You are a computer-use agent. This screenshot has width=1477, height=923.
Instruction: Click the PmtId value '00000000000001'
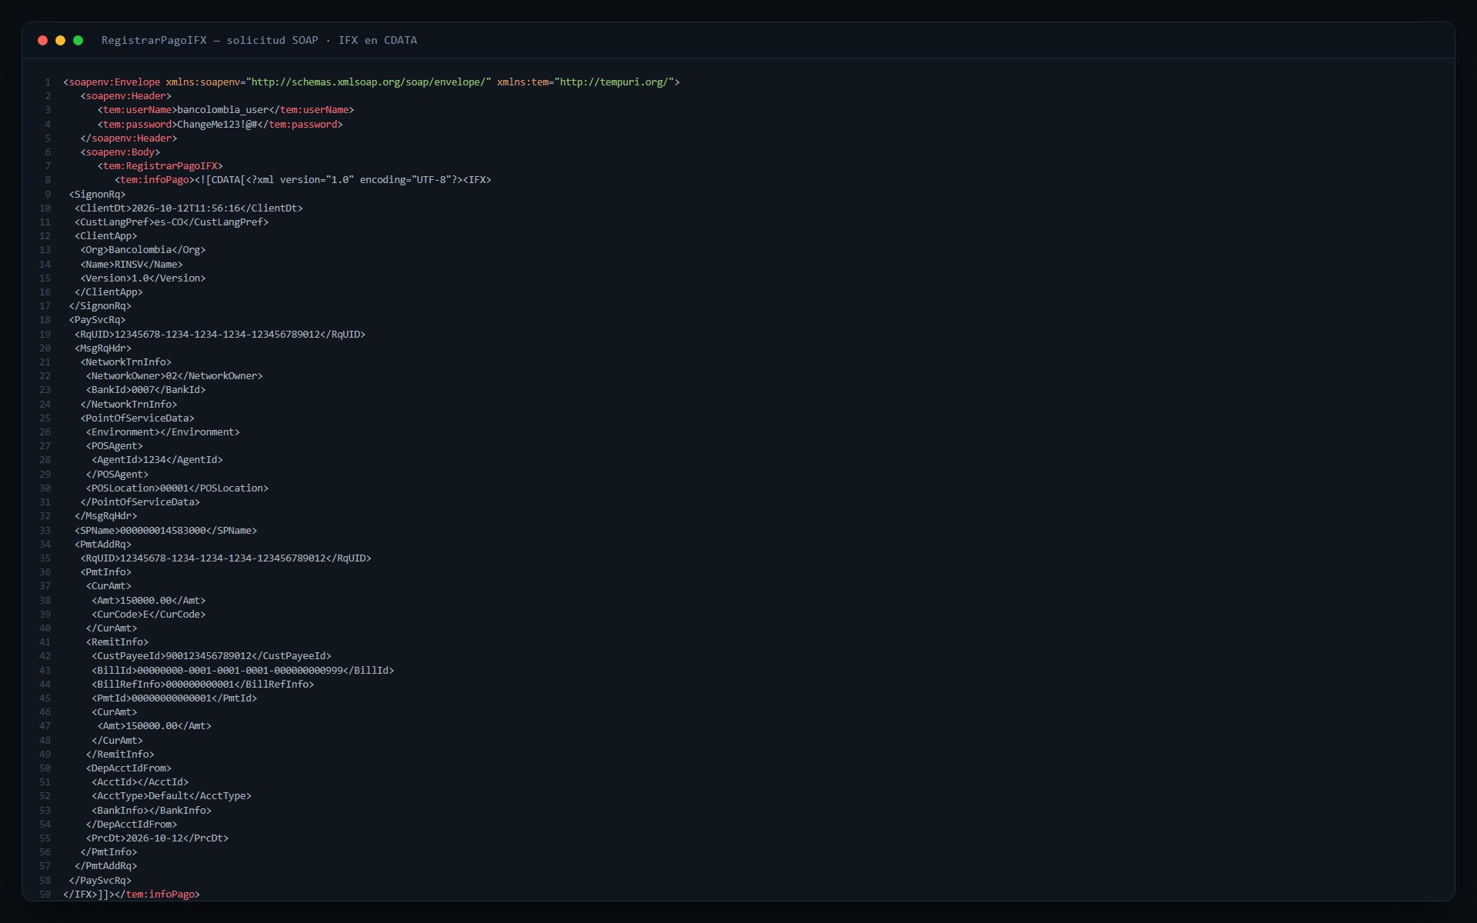pyautogui.click(x=172, y=698)
